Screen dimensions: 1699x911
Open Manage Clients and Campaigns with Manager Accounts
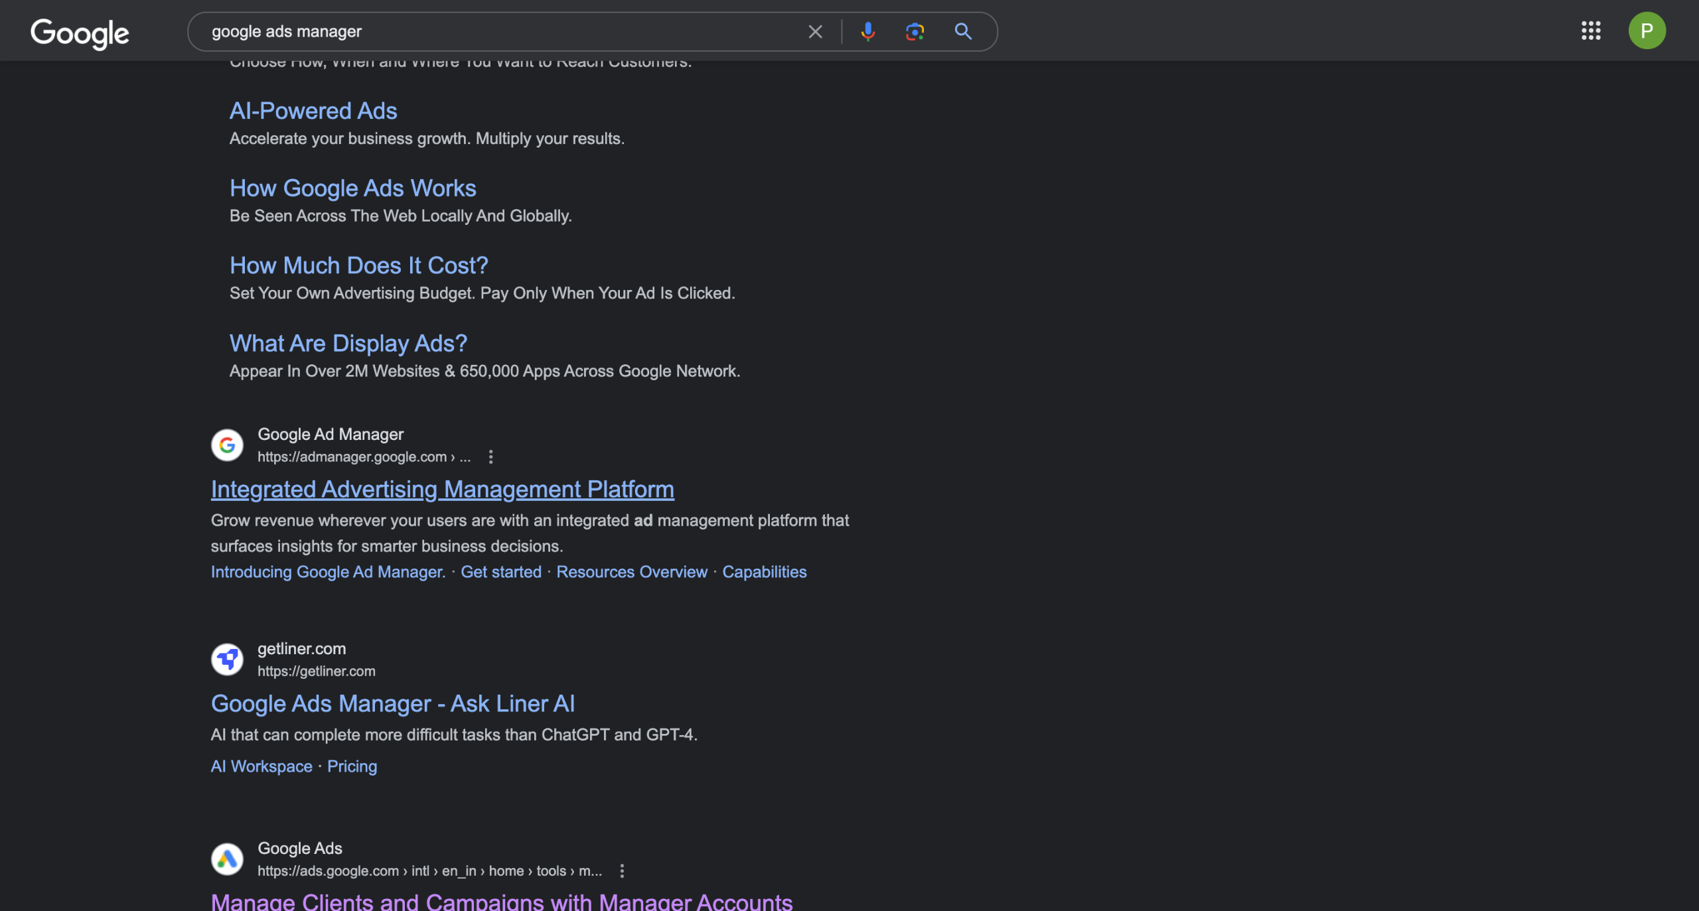(502, 902)
